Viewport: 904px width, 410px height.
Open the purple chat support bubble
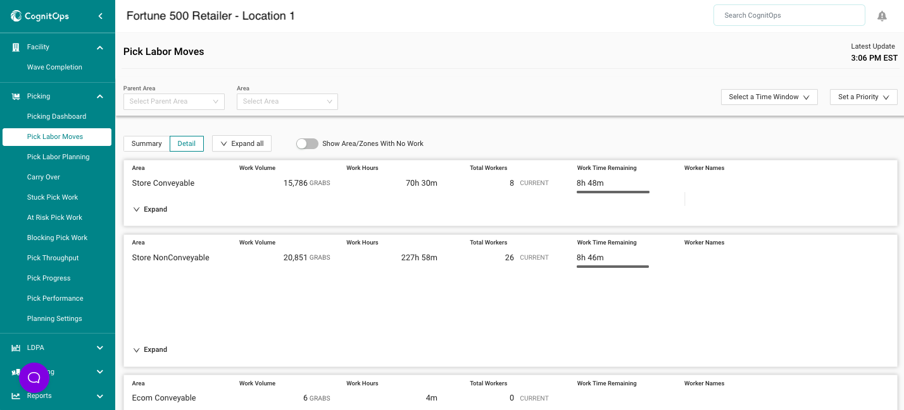tap(34, 378)
